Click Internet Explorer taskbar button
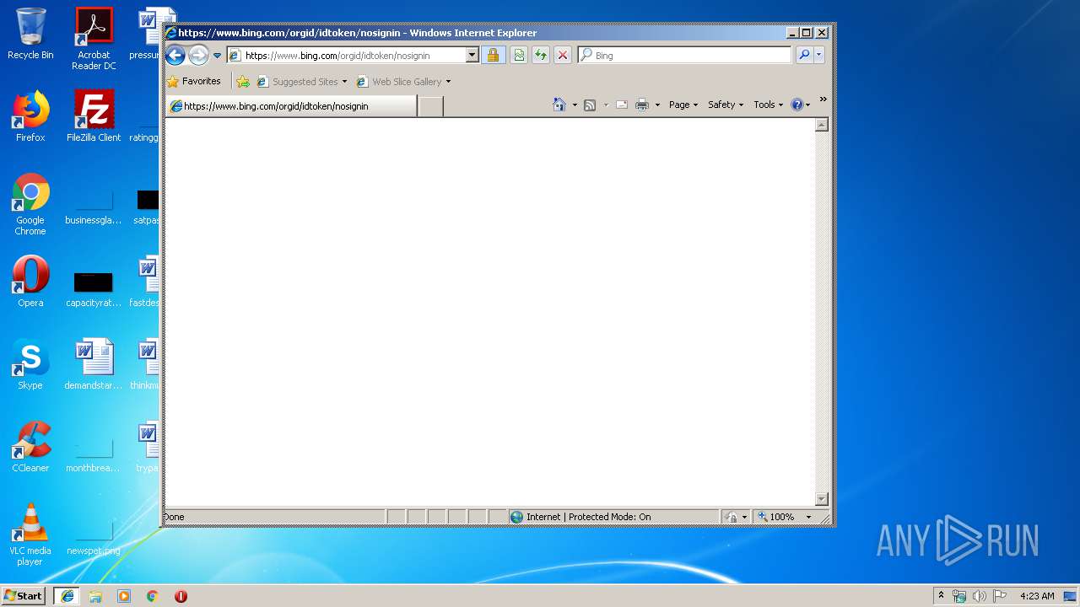 67,596
